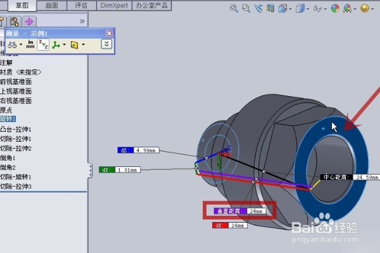This screenshot has width=380, height=253.
Task: Select the 切除-拉伸3 feature
Action: click(x=16, y=187)
